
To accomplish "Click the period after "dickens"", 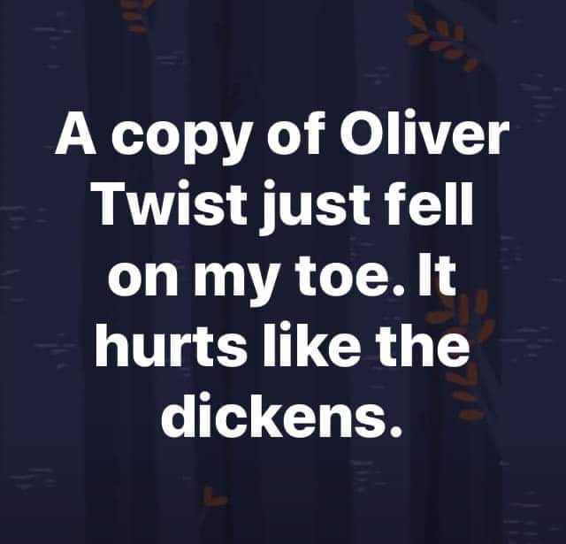I will click(394, 430).
